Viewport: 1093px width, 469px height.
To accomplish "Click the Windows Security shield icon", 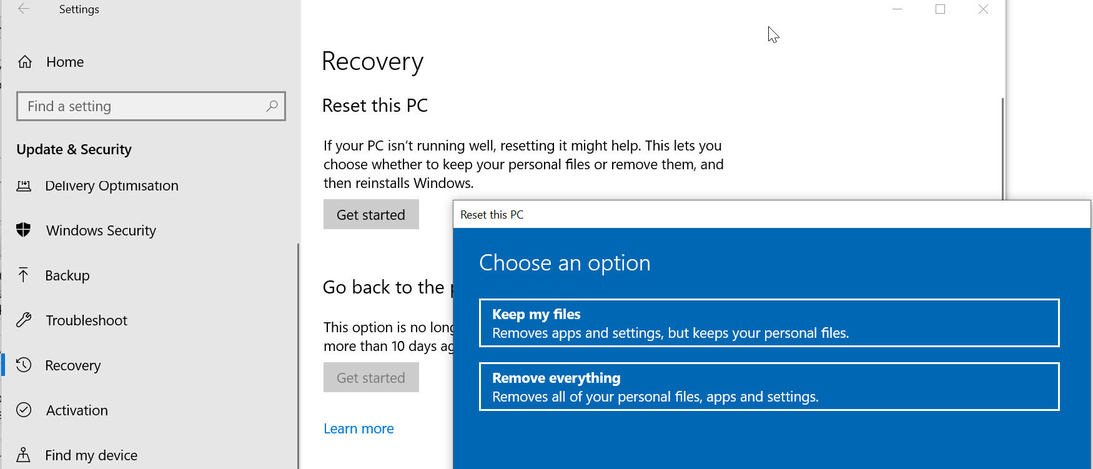I will point(24,230).
